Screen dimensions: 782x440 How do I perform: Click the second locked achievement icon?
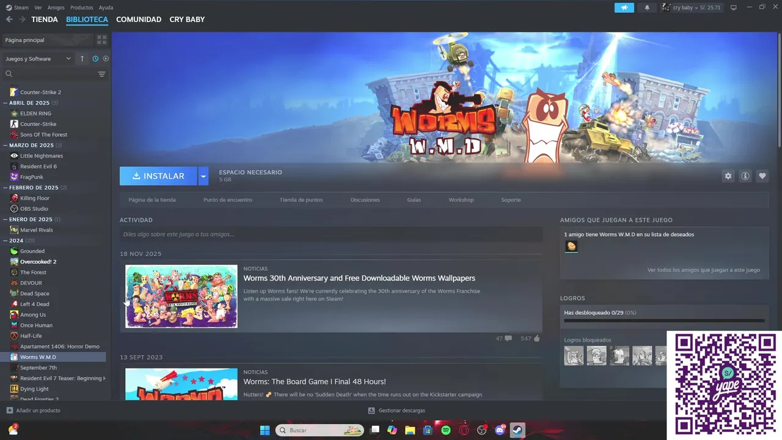point(596,356)
